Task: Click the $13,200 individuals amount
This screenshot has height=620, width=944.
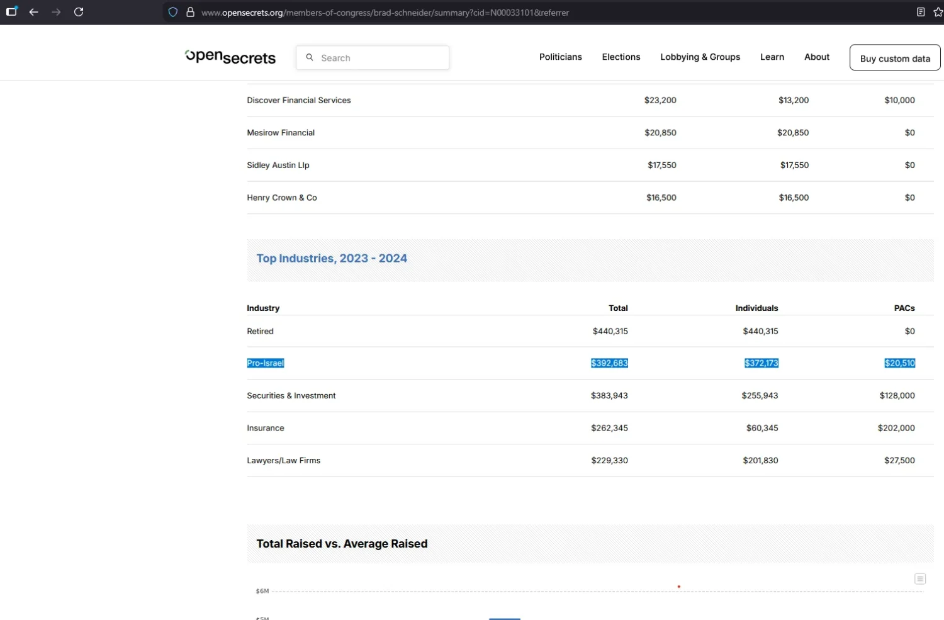Action: pos(794,100)
